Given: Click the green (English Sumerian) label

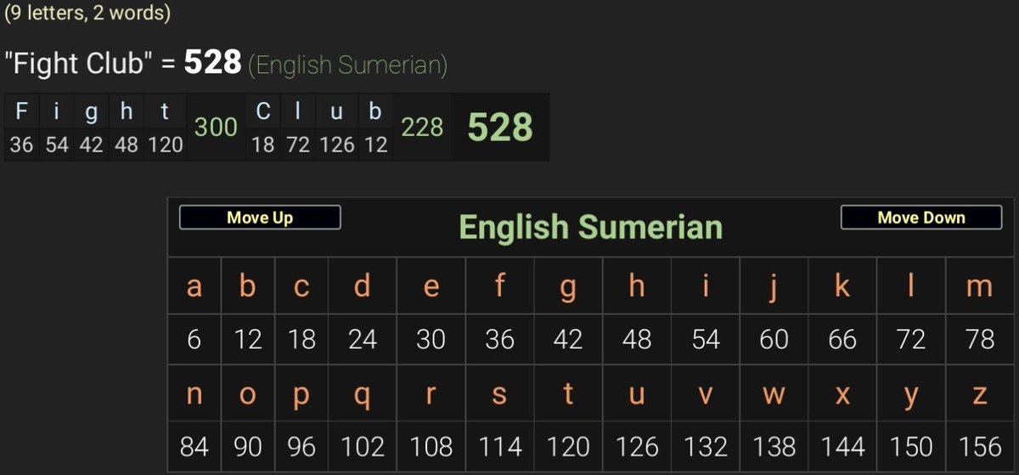Looking at the screenshot, I should coord(348,65).
